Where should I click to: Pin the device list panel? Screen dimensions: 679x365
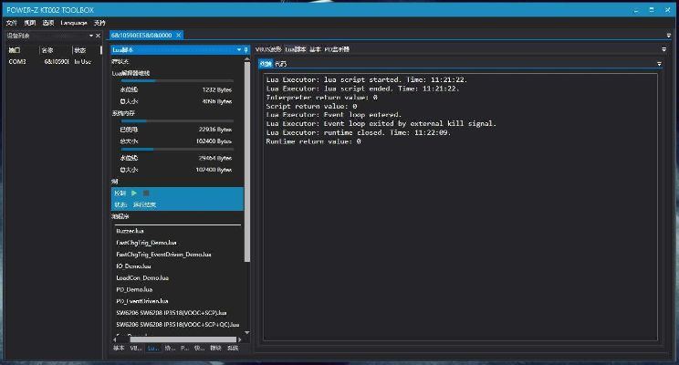(91, 36)
